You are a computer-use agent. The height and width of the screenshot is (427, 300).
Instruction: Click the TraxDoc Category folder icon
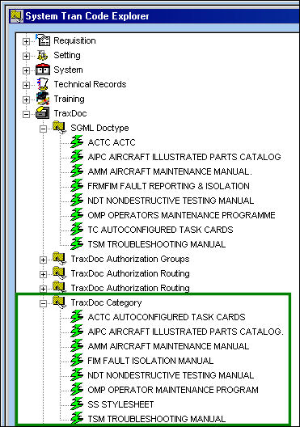(x=60, y=302)
